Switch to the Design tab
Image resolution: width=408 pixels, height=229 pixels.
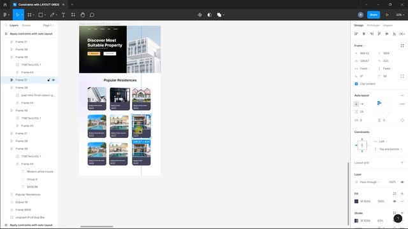358,25
